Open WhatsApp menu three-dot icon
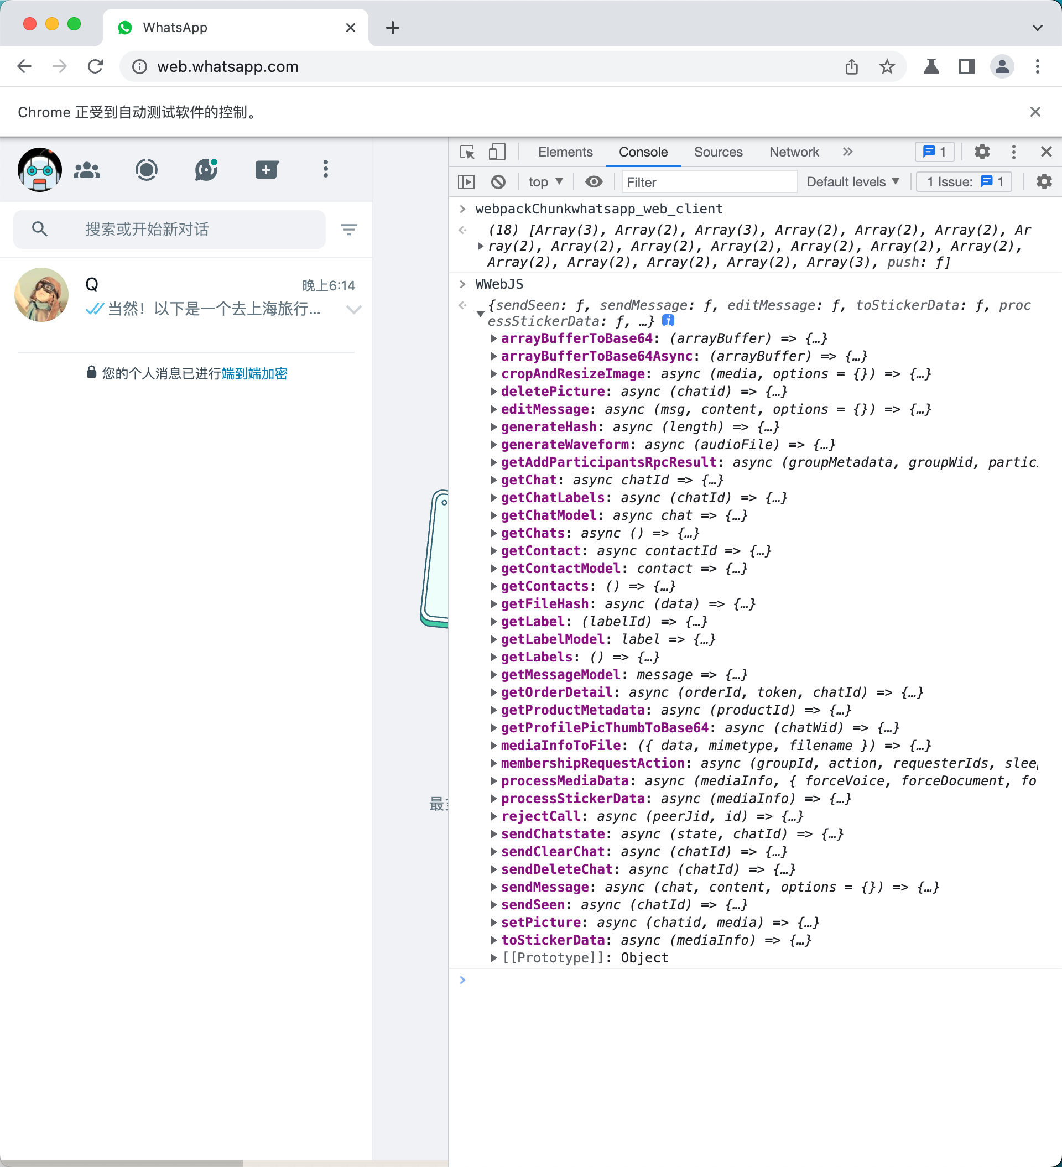Viewport: 1062px width, 1167px height. coord(325,169)
